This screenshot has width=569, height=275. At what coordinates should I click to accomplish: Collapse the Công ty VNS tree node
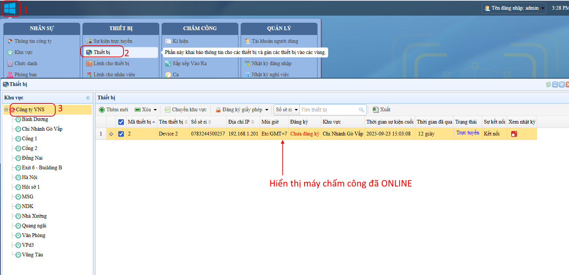pos(6,109)
